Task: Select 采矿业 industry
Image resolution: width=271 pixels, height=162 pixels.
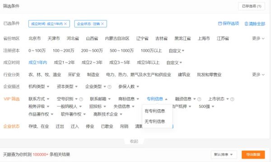Action: point(74,75)
